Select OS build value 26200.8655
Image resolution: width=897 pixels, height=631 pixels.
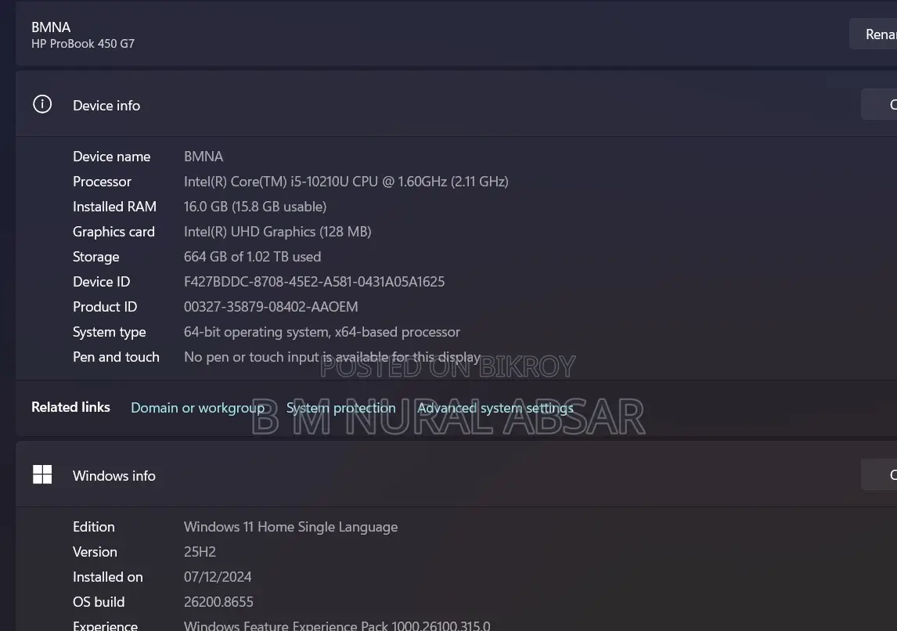[x=218, y=602]
